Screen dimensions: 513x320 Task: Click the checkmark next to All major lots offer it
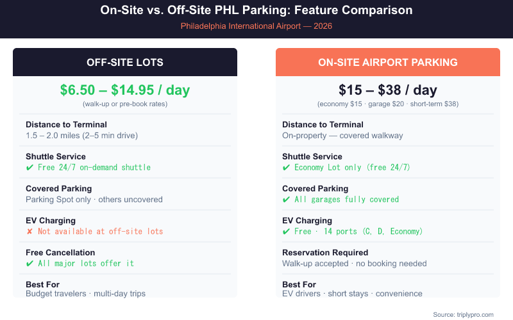(29, 264)
